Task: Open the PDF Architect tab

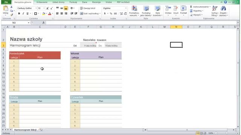Action: coord(123,2)
